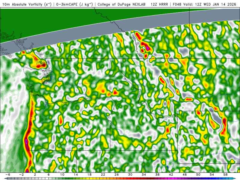This screenshot has height=180, width=240.
Task: Click 'College of DuPage NEXLAB' text
Action: [121, 4]
